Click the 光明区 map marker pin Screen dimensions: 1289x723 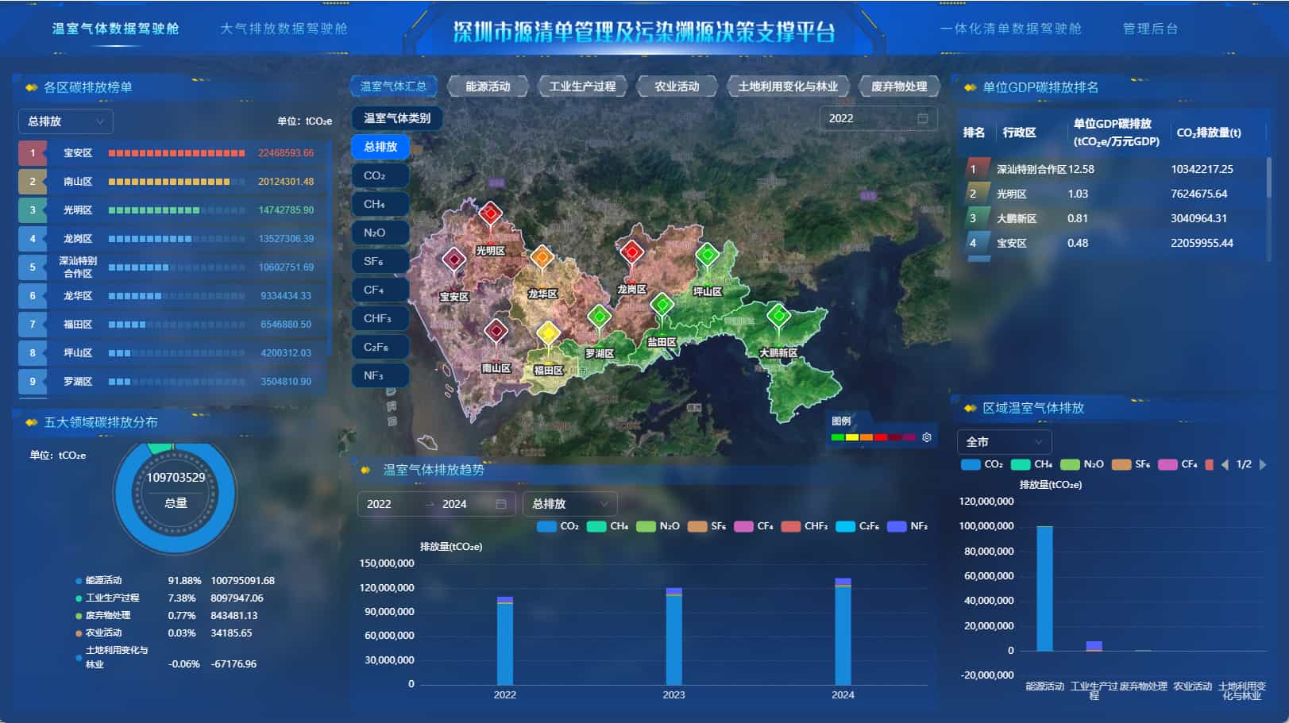490,213
